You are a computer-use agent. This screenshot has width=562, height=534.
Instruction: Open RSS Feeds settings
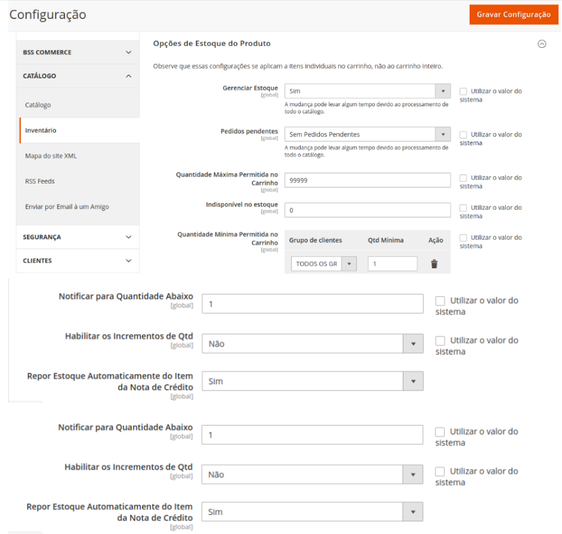click(x=40, y=182)
